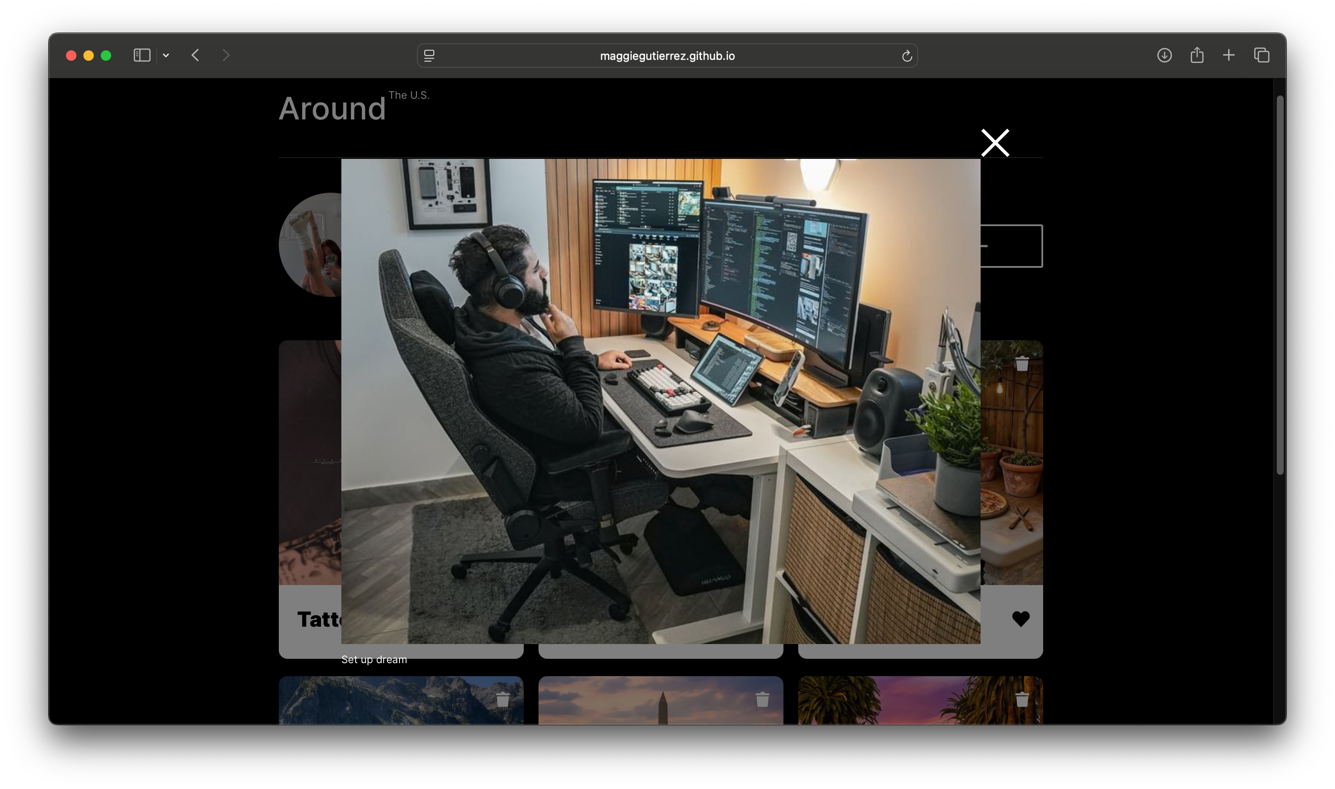Expand the sidebar tab group dropdown chevron
Viewport: 1335px width, 789px height.
[166, 55]
